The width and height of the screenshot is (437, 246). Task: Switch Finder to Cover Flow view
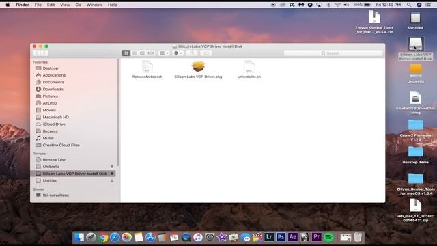point(151,53)
